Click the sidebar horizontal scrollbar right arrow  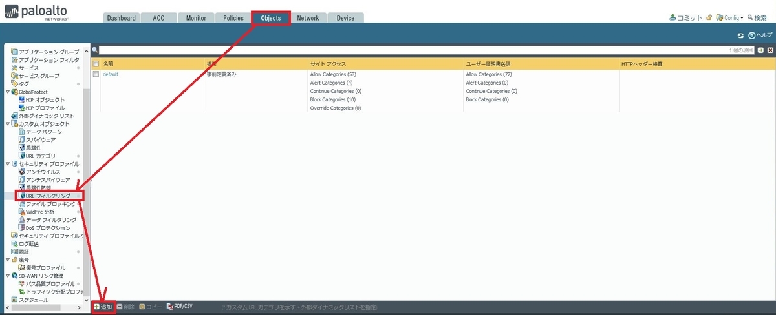80,307
